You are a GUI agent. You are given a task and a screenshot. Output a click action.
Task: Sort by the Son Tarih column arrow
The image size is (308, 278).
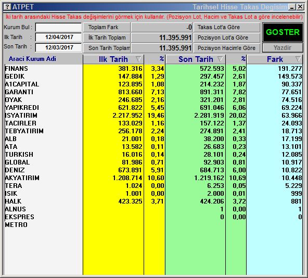coord(220,59)
